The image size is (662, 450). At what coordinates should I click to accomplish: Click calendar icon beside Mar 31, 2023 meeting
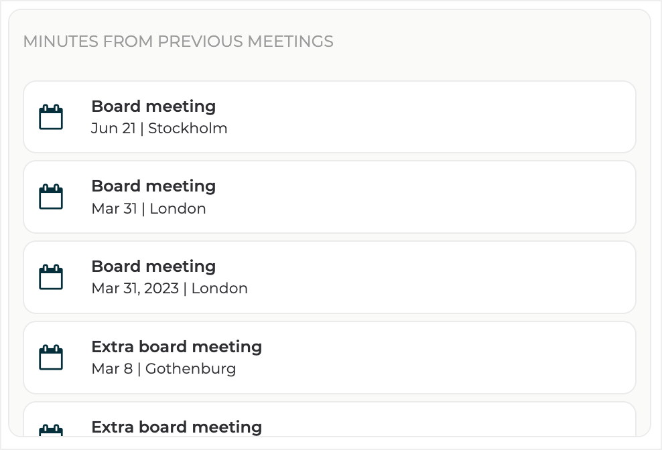click(x=51, y=277)
